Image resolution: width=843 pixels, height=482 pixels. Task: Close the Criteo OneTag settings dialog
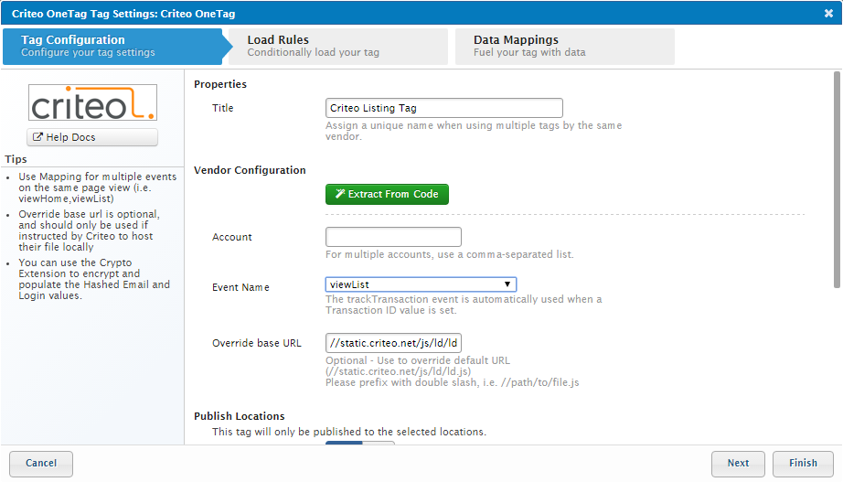click(828, 14)
